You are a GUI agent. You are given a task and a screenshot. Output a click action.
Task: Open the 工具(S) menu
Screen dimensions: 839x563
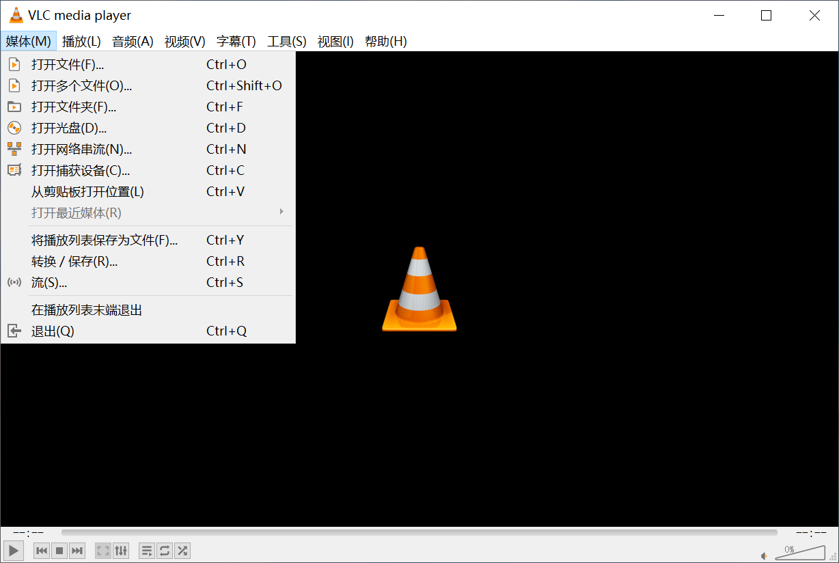[x=286, y=41]
